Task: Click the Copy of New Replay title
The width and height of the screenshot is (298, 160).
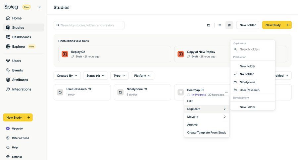Action: point(201,52)
